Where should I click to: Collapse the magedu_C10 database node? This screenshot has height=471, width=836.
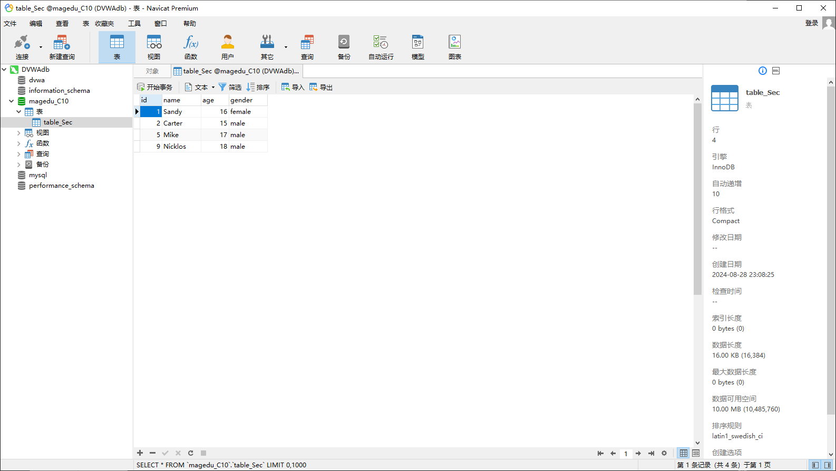point(11,101)
